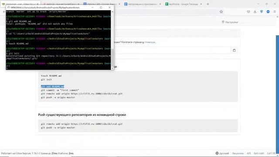Click the repository clone URL input field
This screenshot has width=279, height=157.
[172, 51]
